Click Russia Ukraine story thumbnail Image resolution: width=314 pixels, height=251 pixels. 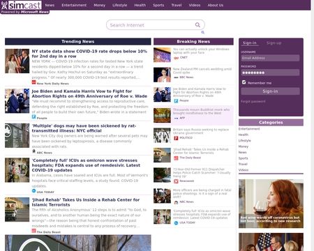click(x=162, y=135)
